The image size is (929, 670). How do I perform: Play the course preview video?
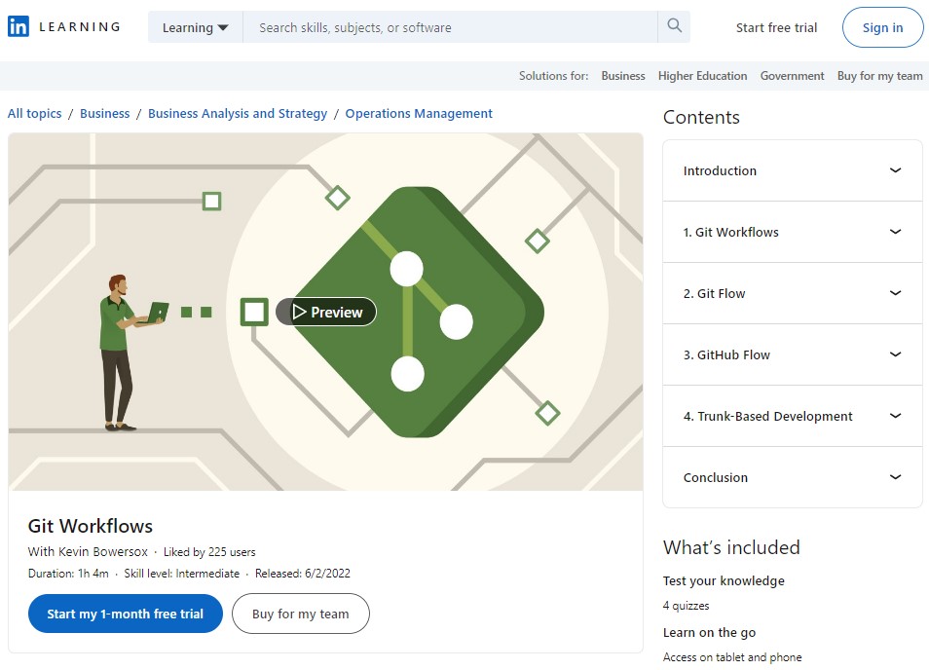[326, 312]
